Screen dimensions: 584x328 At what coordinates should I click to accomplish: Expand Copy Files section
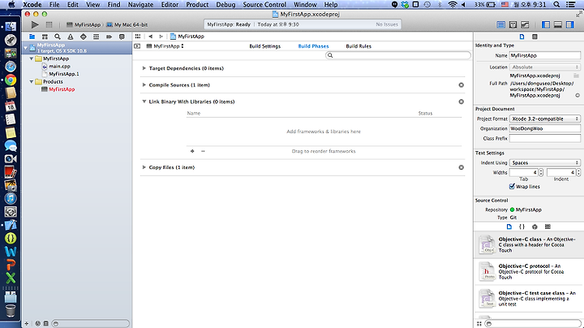pyautogui.click(x=144, y=167)
